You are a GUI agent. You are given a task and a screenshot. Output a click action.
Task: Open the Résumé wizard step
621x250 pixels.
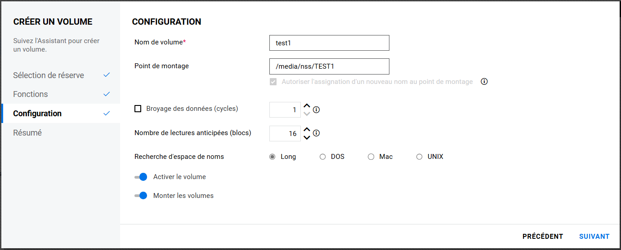[x=27, y=133]
